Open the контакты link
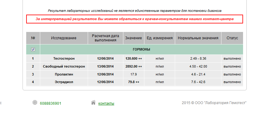 [x=106, y=103]
